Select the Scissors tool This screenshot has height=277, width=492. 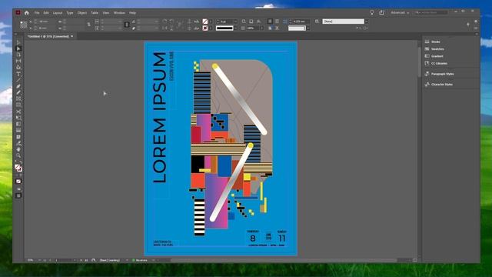18,112
